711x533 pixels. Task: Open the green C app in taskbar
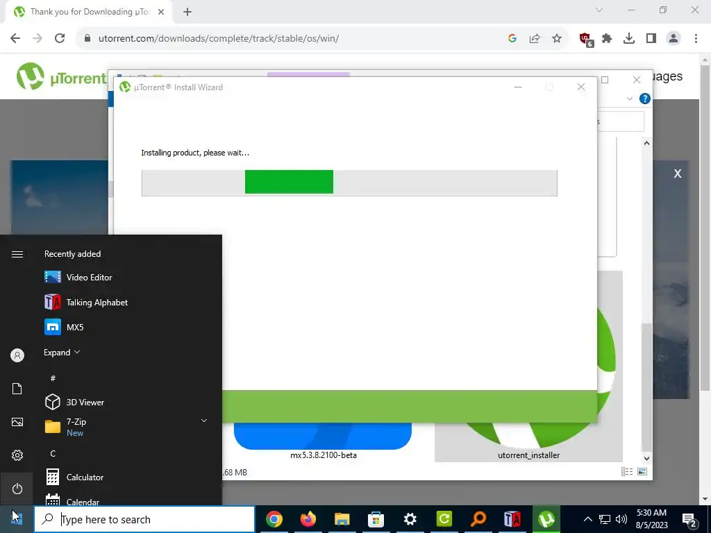coord(444,519)
